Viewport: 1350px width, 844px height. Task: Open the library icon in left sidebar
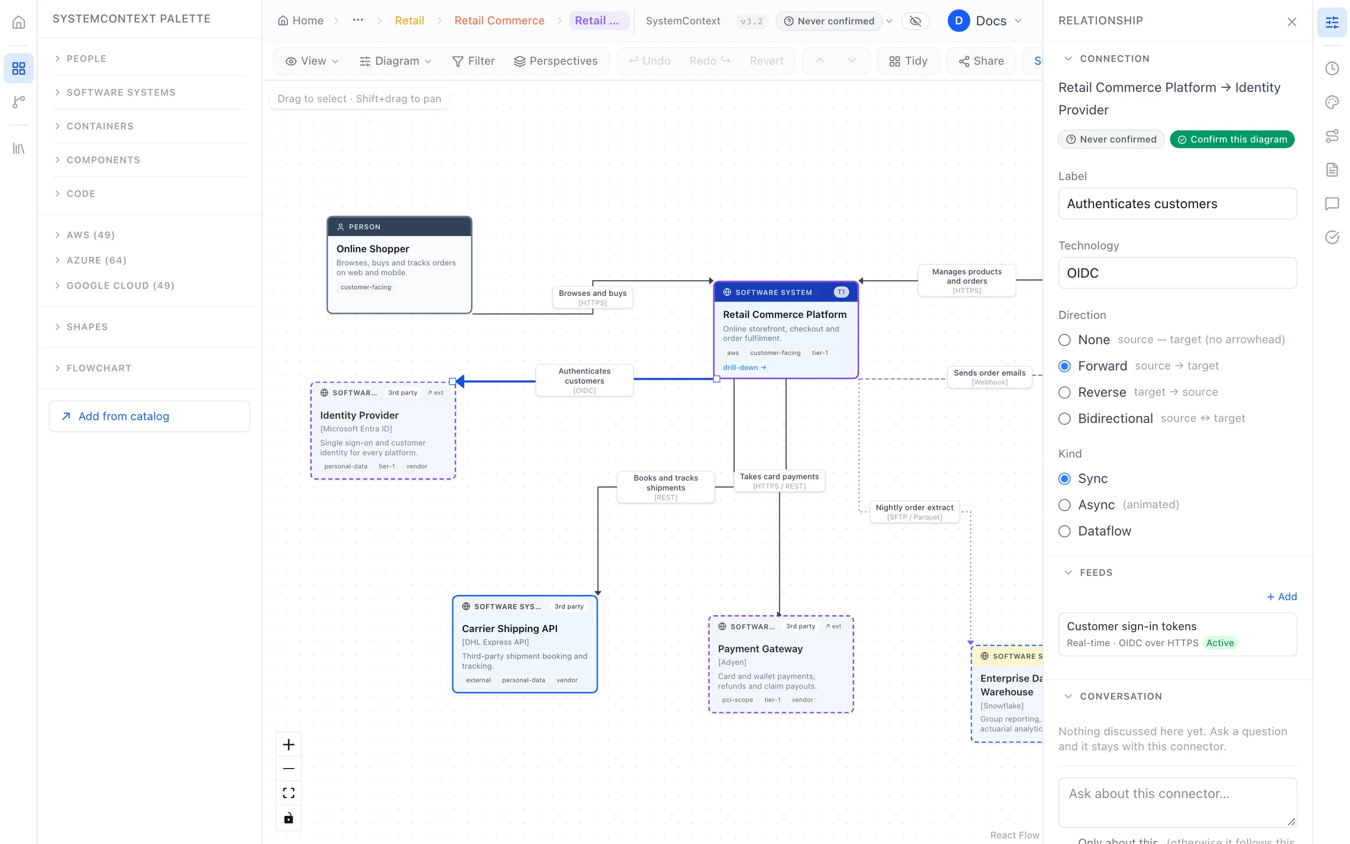point(19,148)
